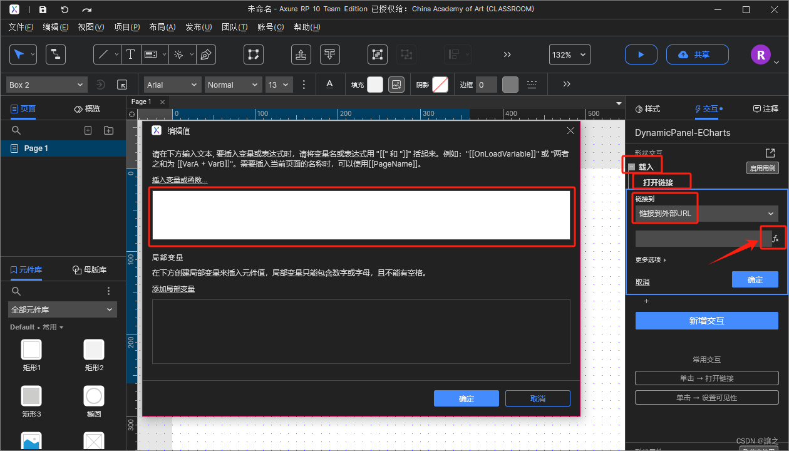Open the 文件 menu
The image size is (789, 451).
pyautogui.click(x=21, y=27)
